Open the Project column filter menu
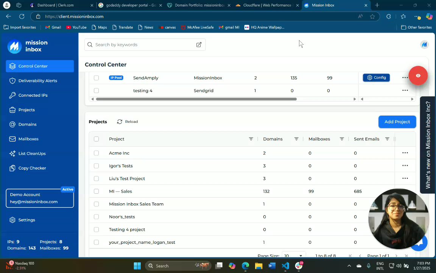 click(x=251, y=139)
